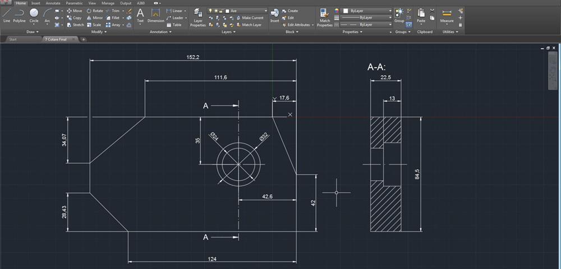Expand the Layers panel
Image resolution: width=561 pixels, height=269 pixels.
coord(229,32)
